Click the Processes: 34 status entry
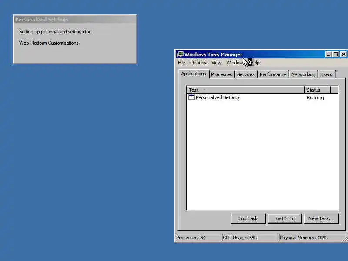This screenshot has height=261, width=348. 198,238
